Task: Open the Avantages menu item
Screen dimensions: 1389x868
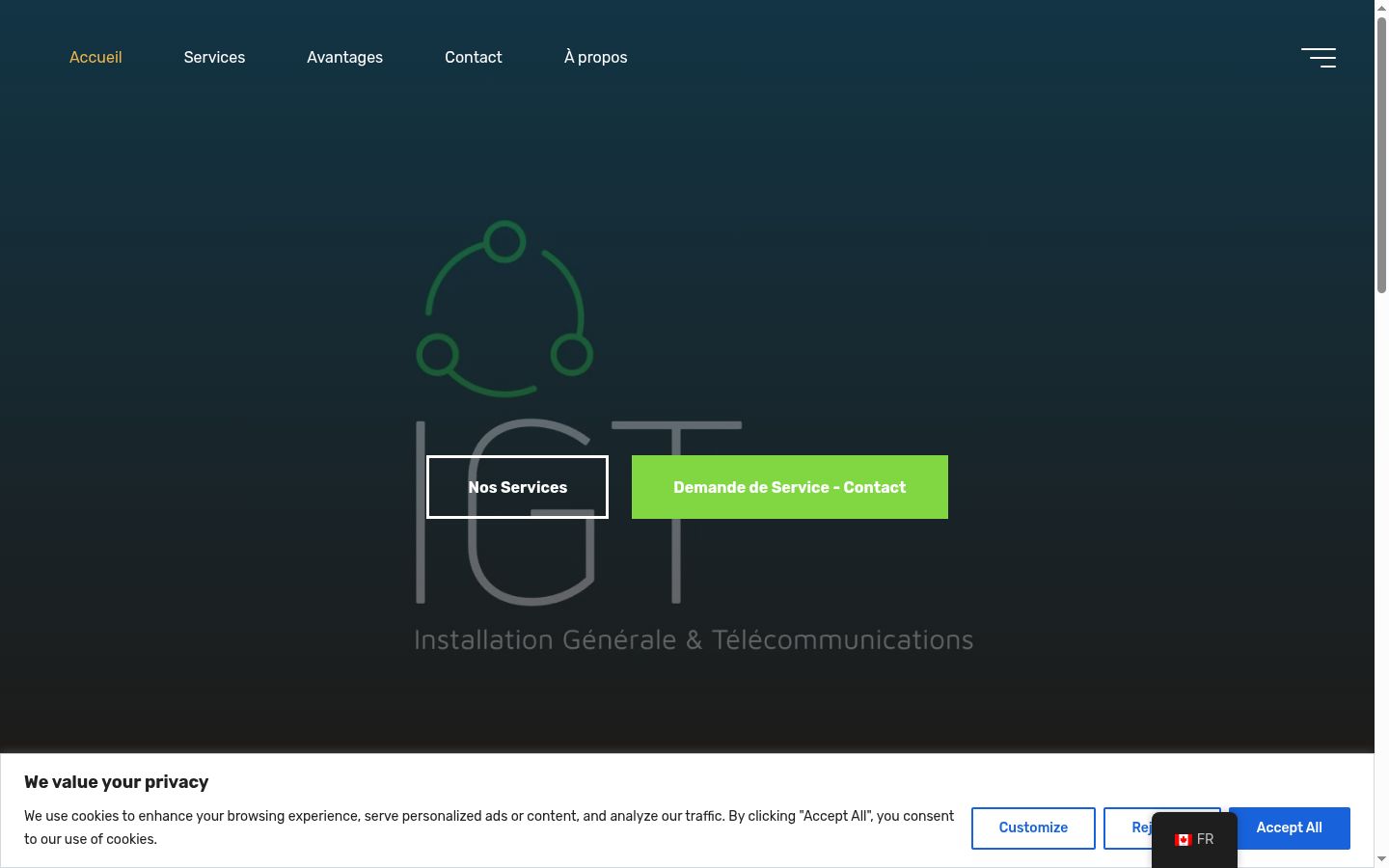Action: click(344, 57)
